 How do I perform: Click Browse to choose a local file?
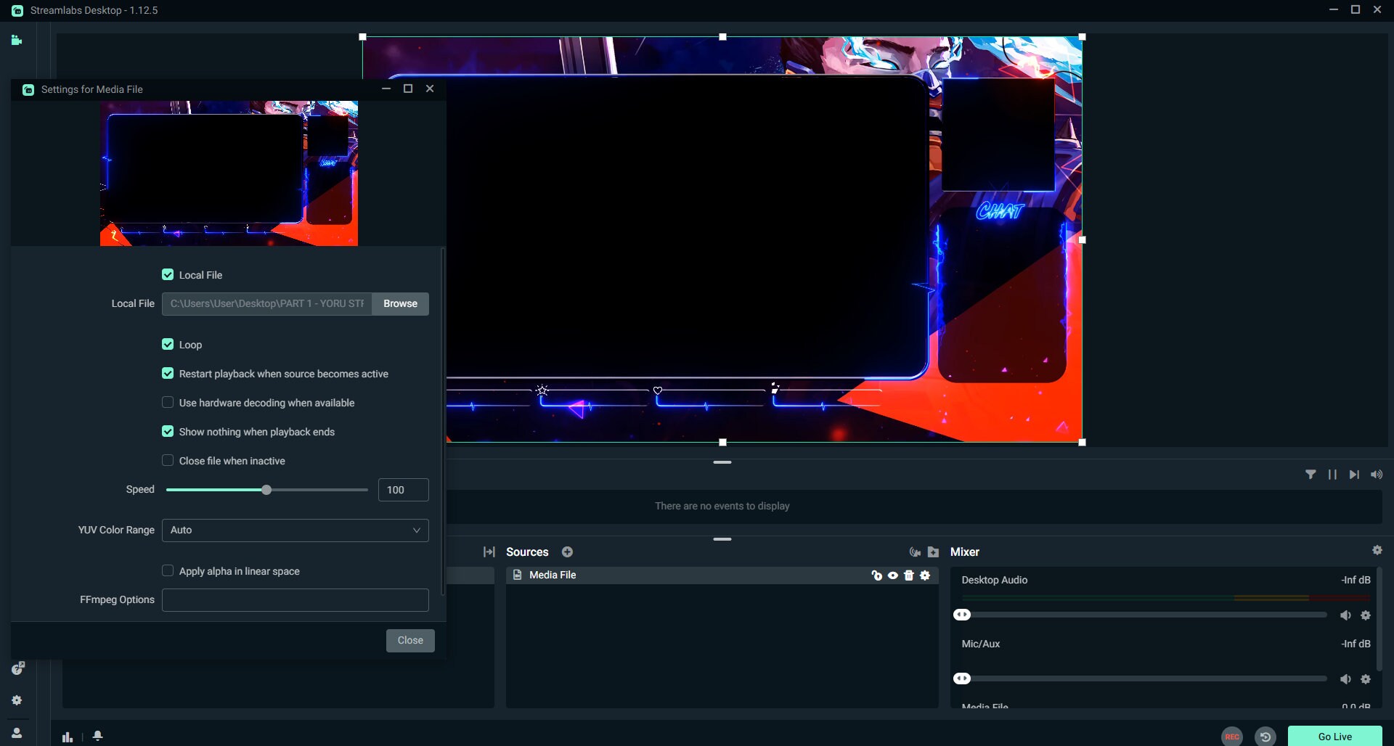click(x=399, y=303)
